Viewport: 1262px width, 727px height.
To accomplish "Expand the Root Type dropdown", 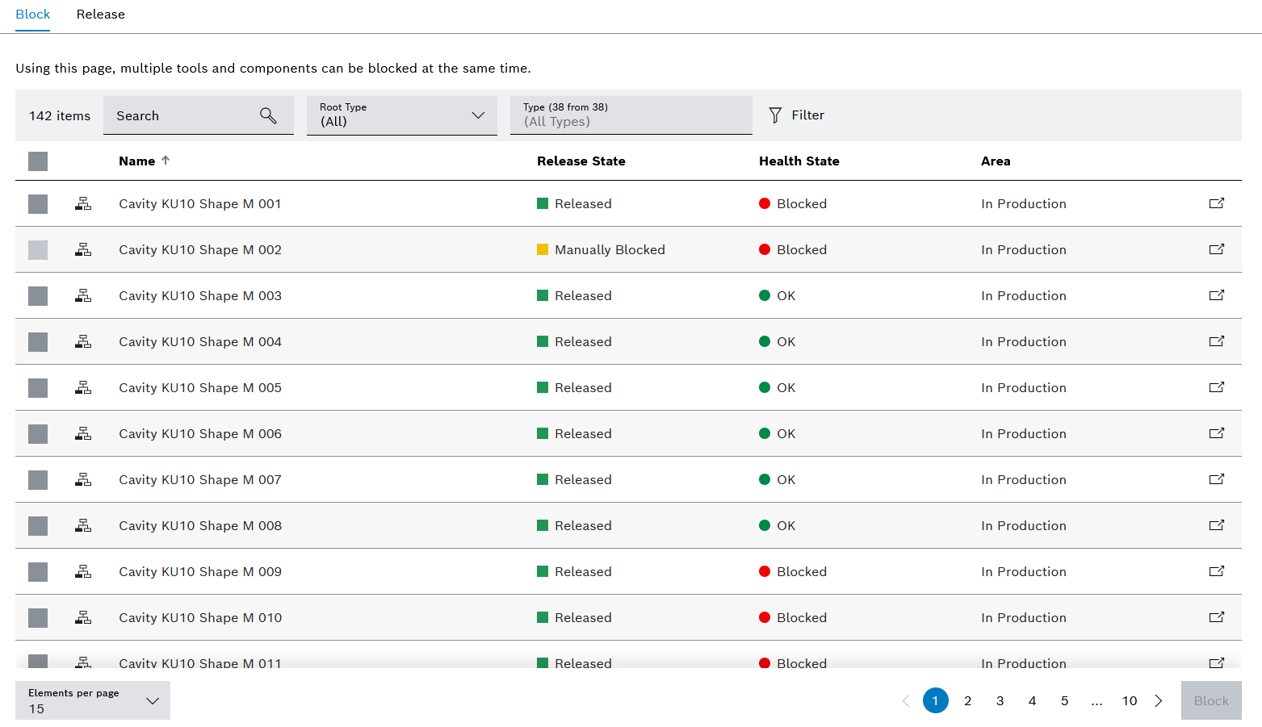I will [x=401, y=115].
